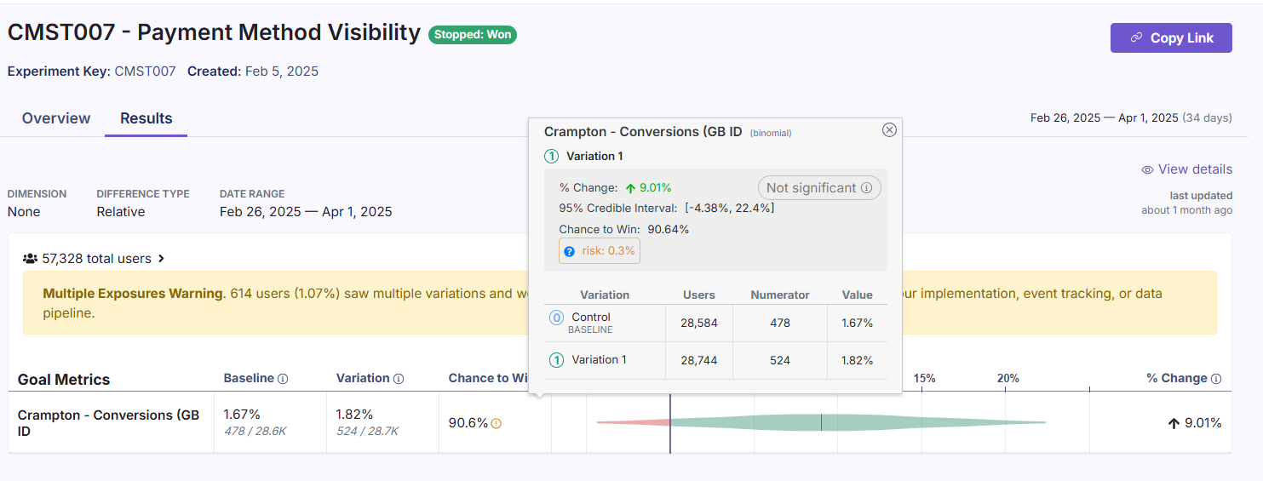Open the Dimension None selector
This screenshot has width=1263, height=481.
24,212
